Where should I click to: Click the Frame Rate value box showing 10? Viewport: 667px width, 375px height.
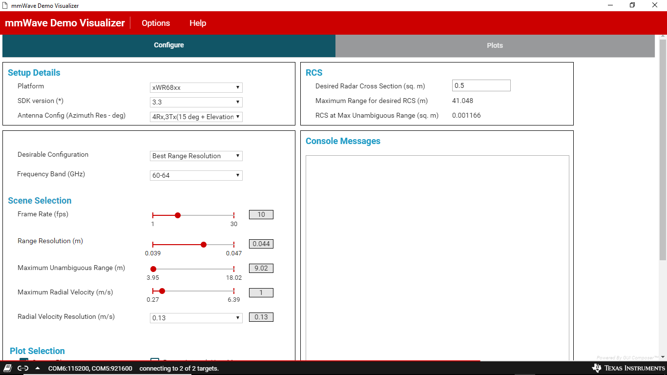pos(261,214)
